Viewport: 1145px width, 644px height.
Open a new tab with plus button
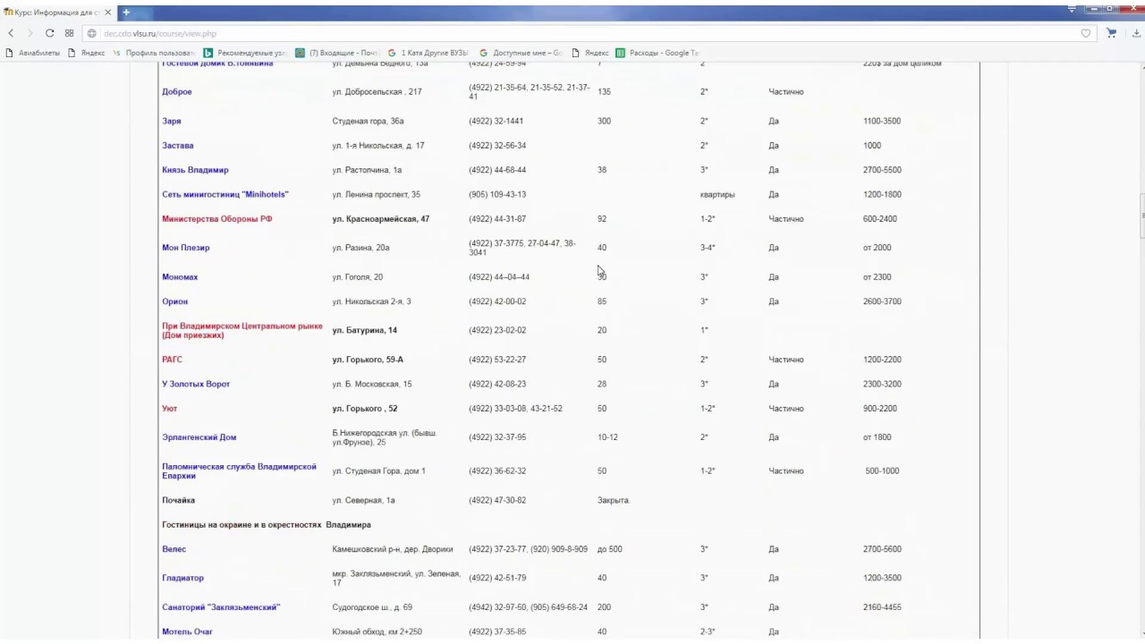click(x=126, y=13)
